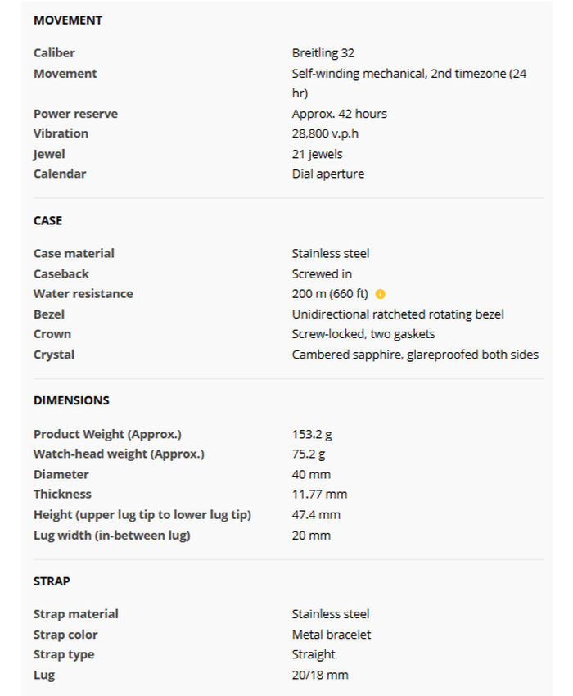
Task: Select the 11.77 mm thickness value
Action: 319,494
